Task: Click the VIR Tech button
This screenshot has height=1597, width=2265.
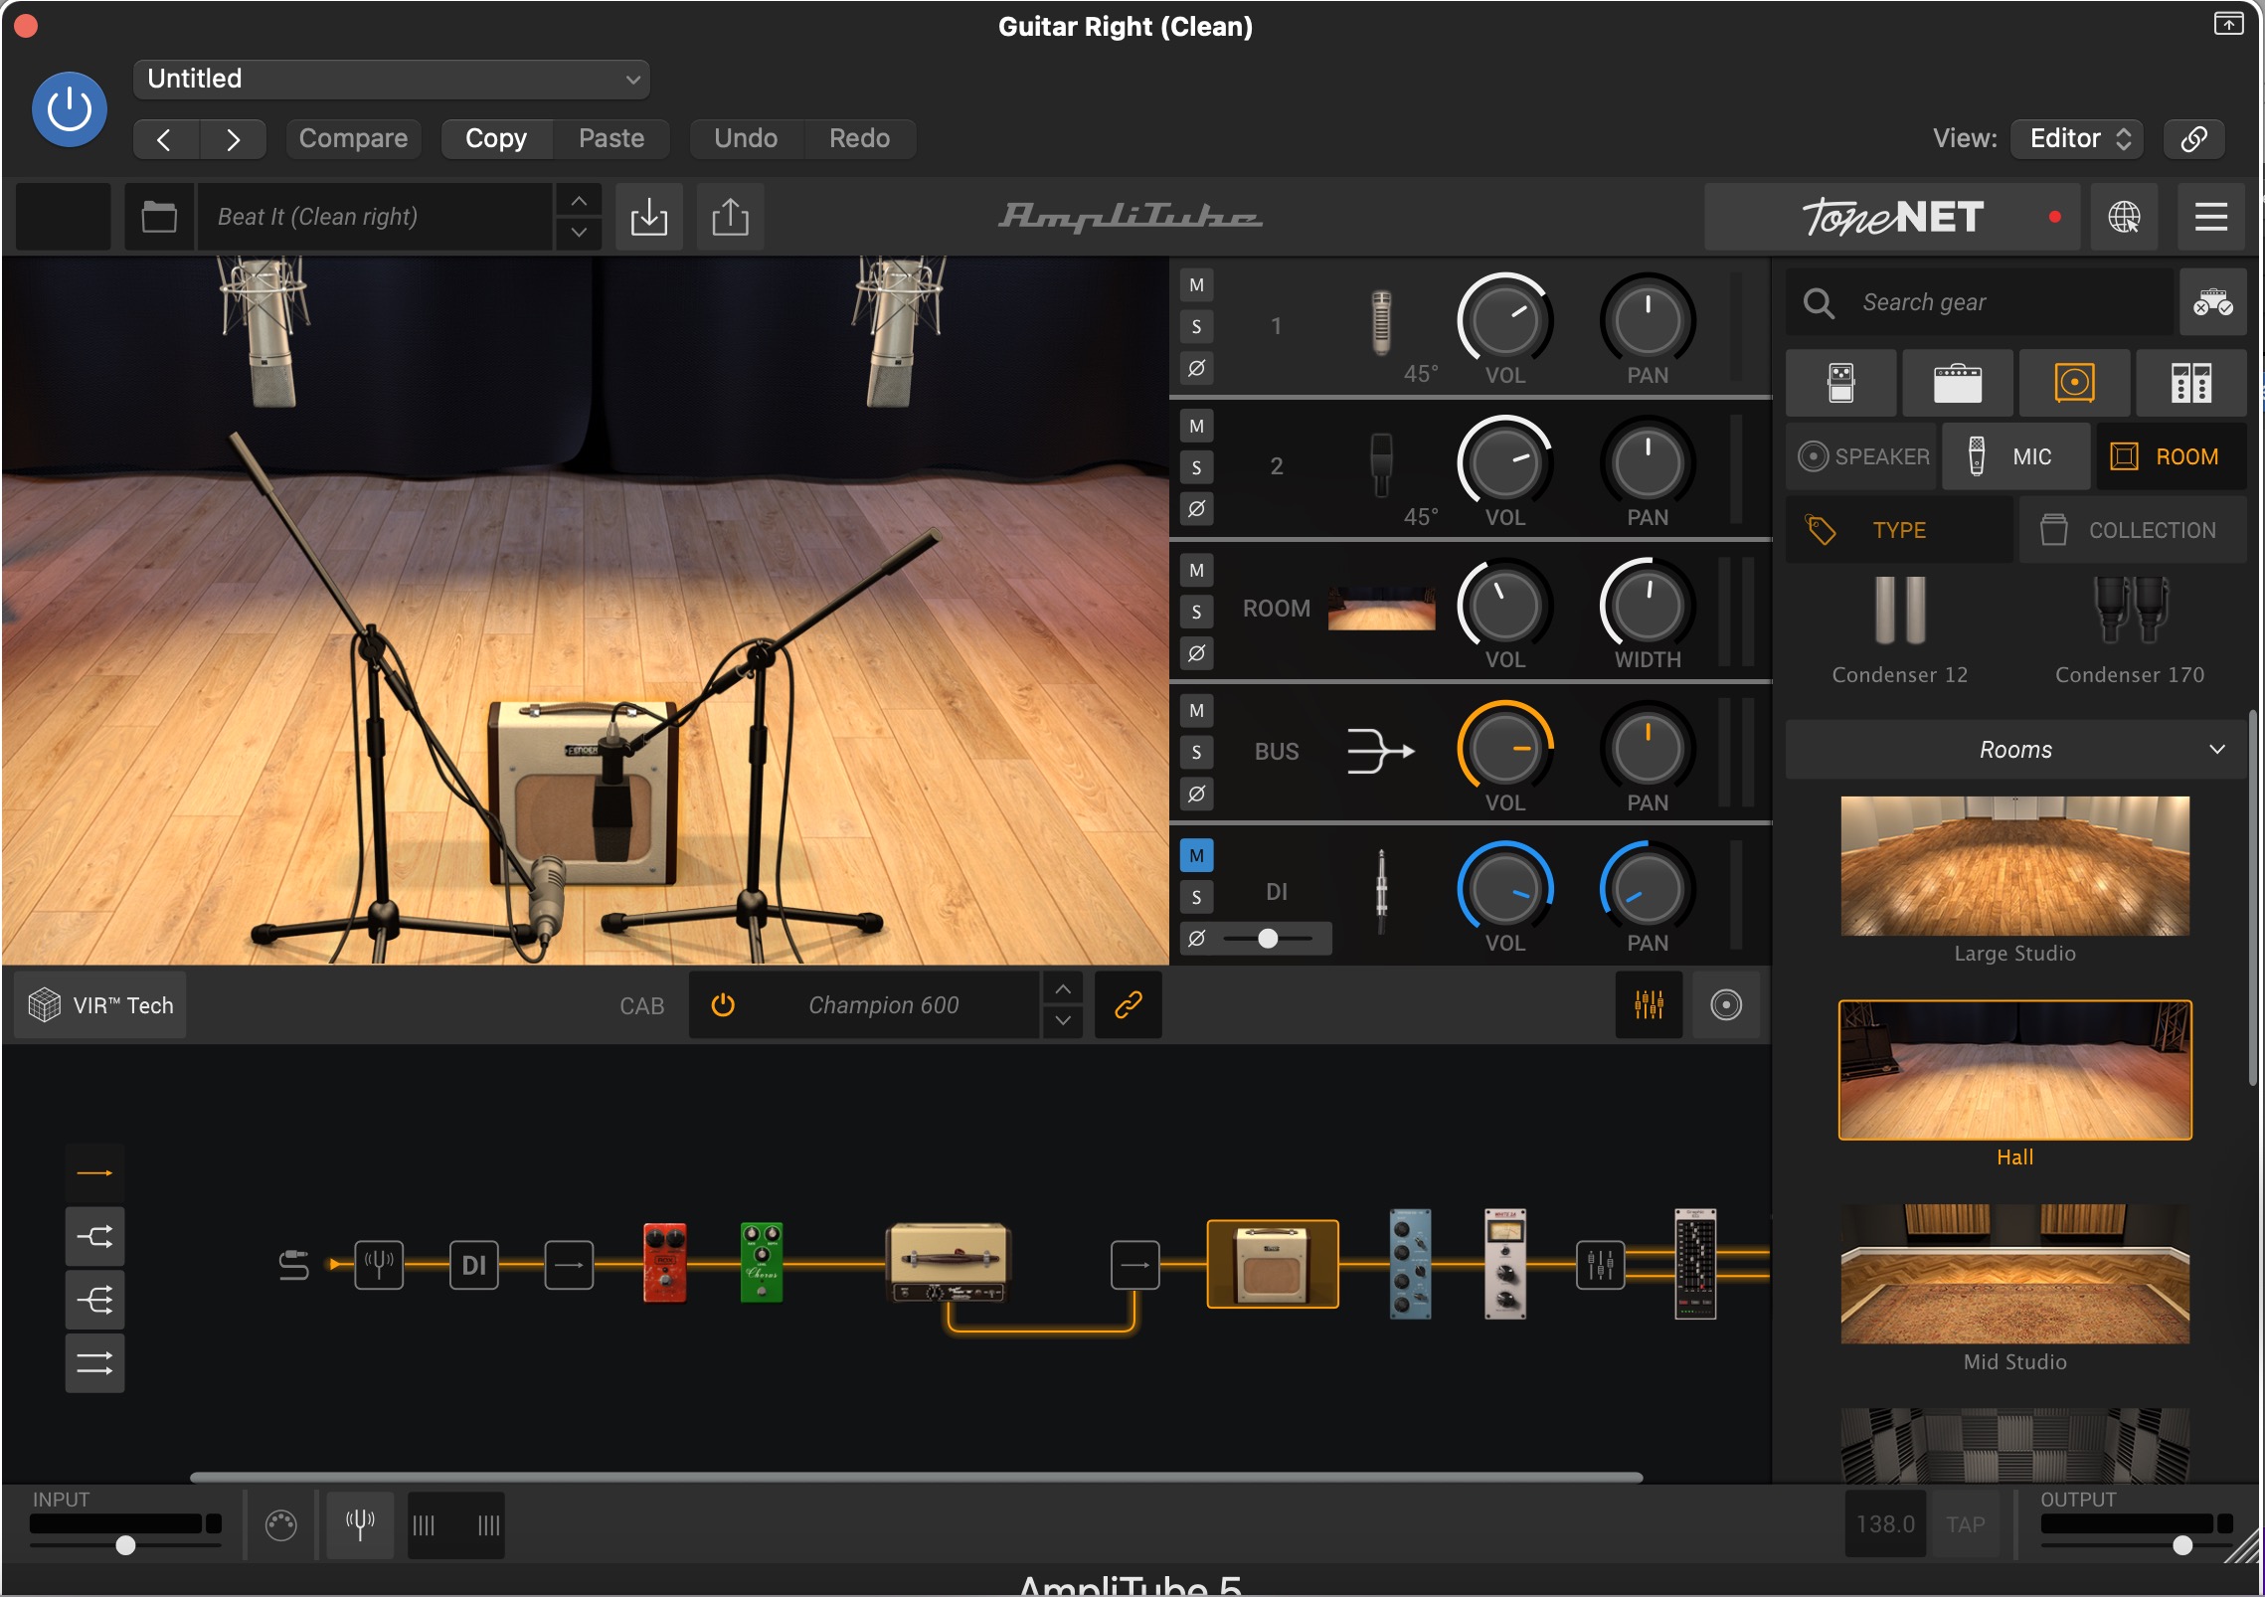Action: pyautogui.click(x=100, y=1005)
